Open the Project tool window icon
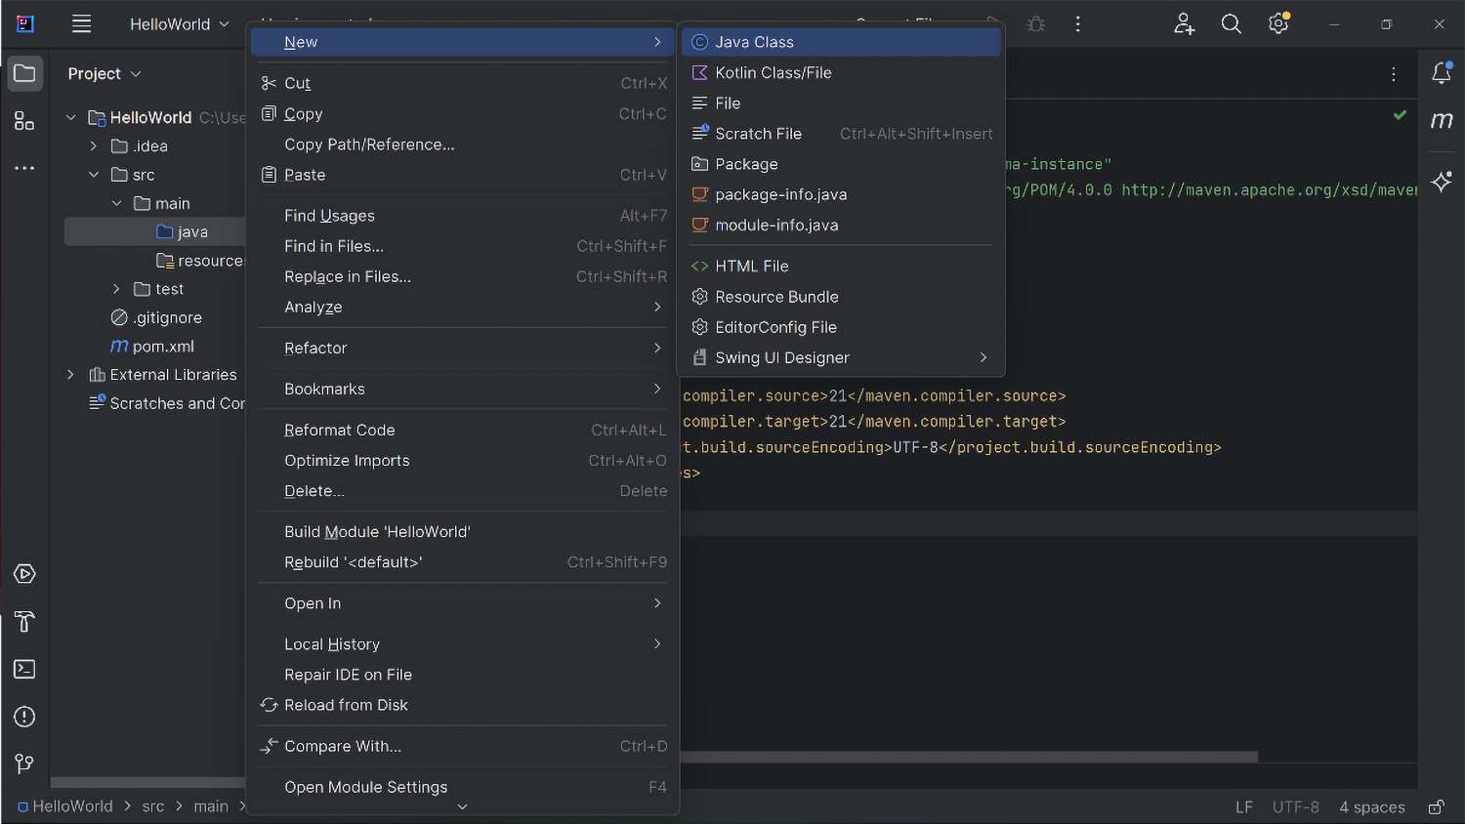Image resolution: width=1465 pixels, height=824 pixels. (x=24, y=73)
